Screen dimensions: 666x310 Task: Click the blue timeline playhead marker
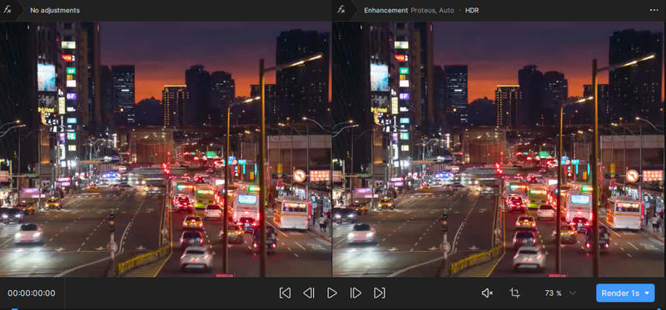point(14,308)
